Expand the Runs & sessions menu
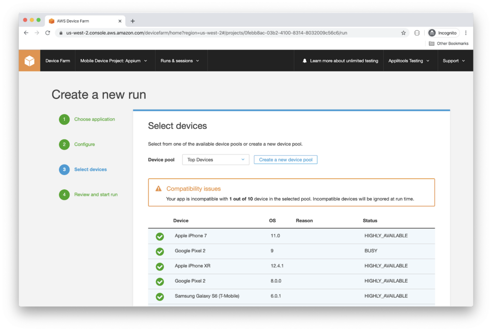Screen dimensions: 492x331 point(180,61)
